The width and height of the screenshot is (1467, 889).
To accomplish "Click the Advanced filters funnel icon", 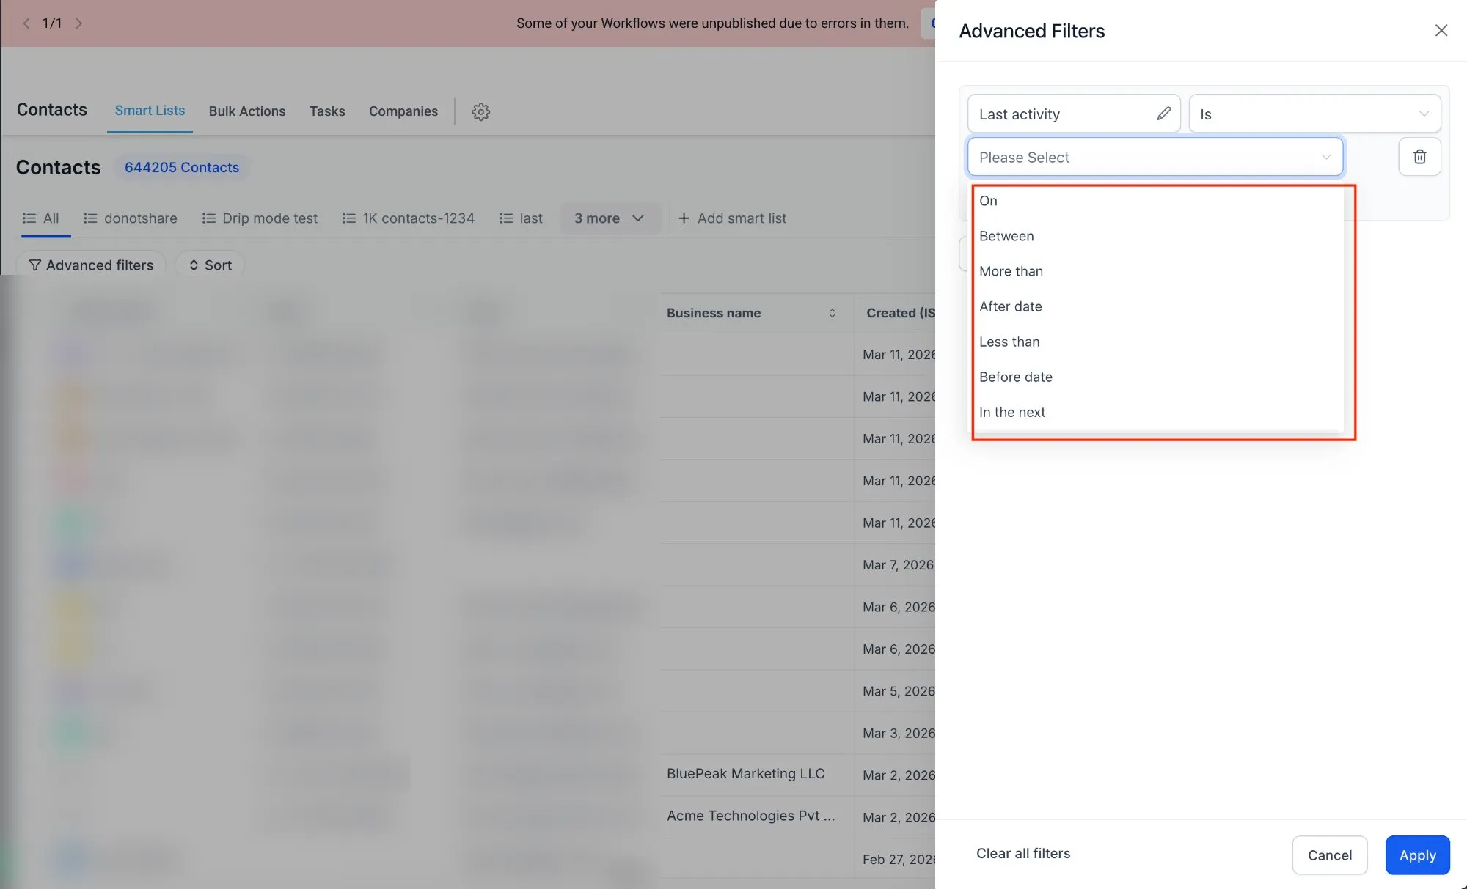I will 35,265.
